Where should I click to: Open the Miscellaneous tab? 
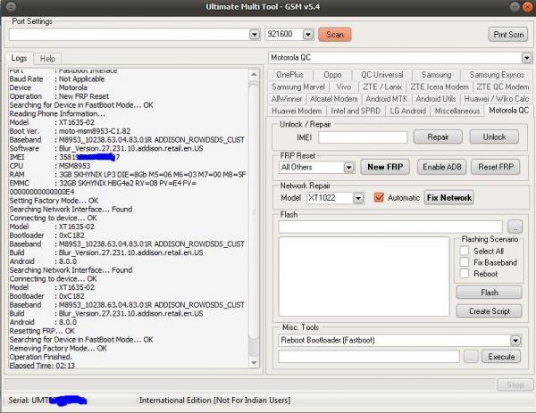point(457,111)
